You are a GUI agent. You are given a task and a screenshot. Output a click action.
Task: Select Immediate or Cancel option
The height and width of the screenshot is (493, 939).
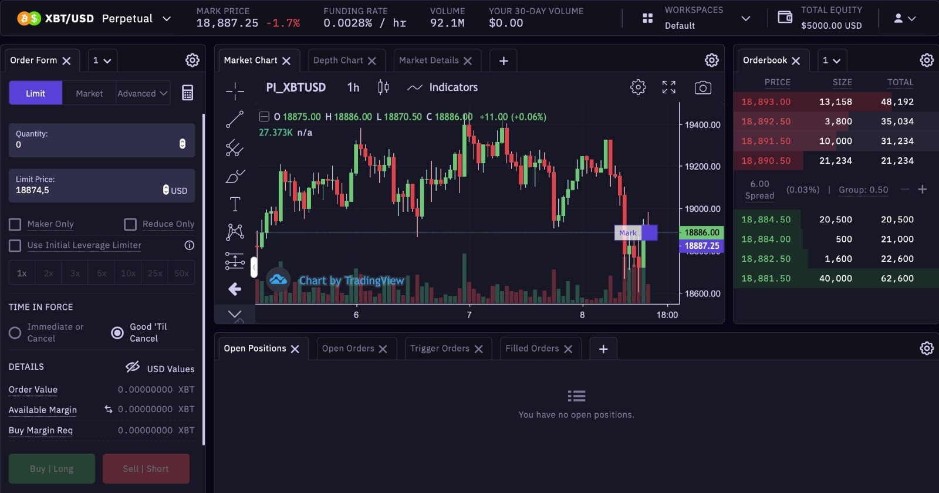(x=15, y=333)
